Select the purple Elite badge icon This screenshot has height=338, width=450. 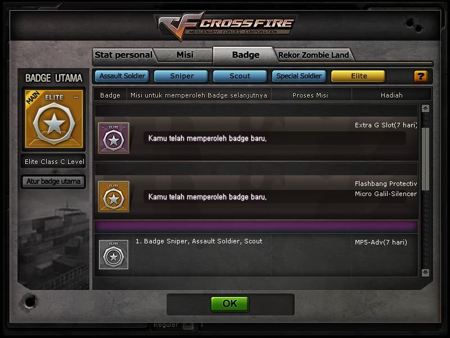pos(114,138)
